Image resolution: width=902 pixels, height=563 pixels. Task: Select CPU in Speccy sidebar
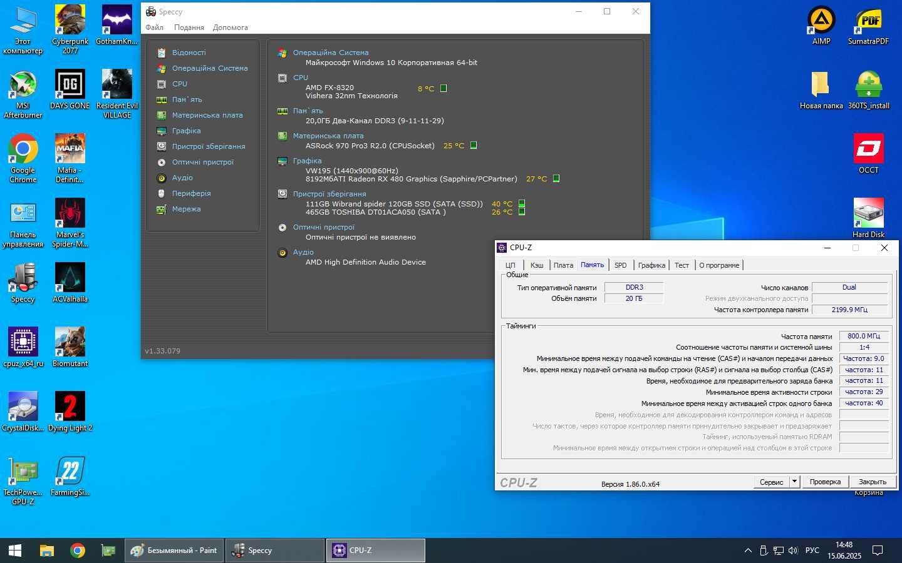[x=179, y=84]
